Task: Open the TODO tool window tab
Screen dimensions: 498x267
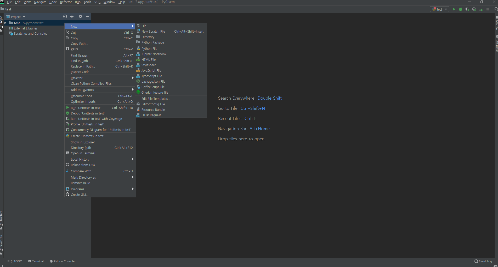Action: click(x=14, y=261)
